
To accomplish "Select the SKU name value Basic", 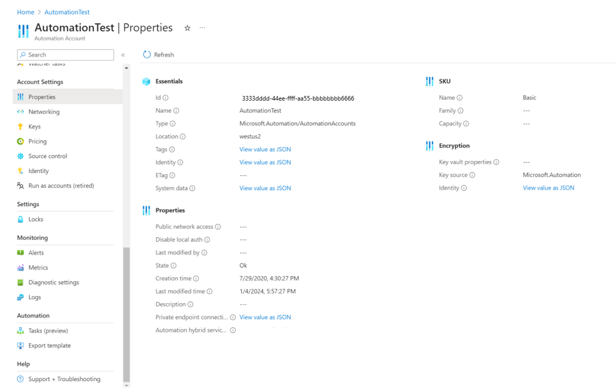I will (x=529, y=98).
